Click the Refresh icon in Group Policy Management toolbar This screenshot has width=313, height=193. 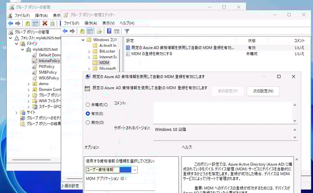[x=52, y=23]
